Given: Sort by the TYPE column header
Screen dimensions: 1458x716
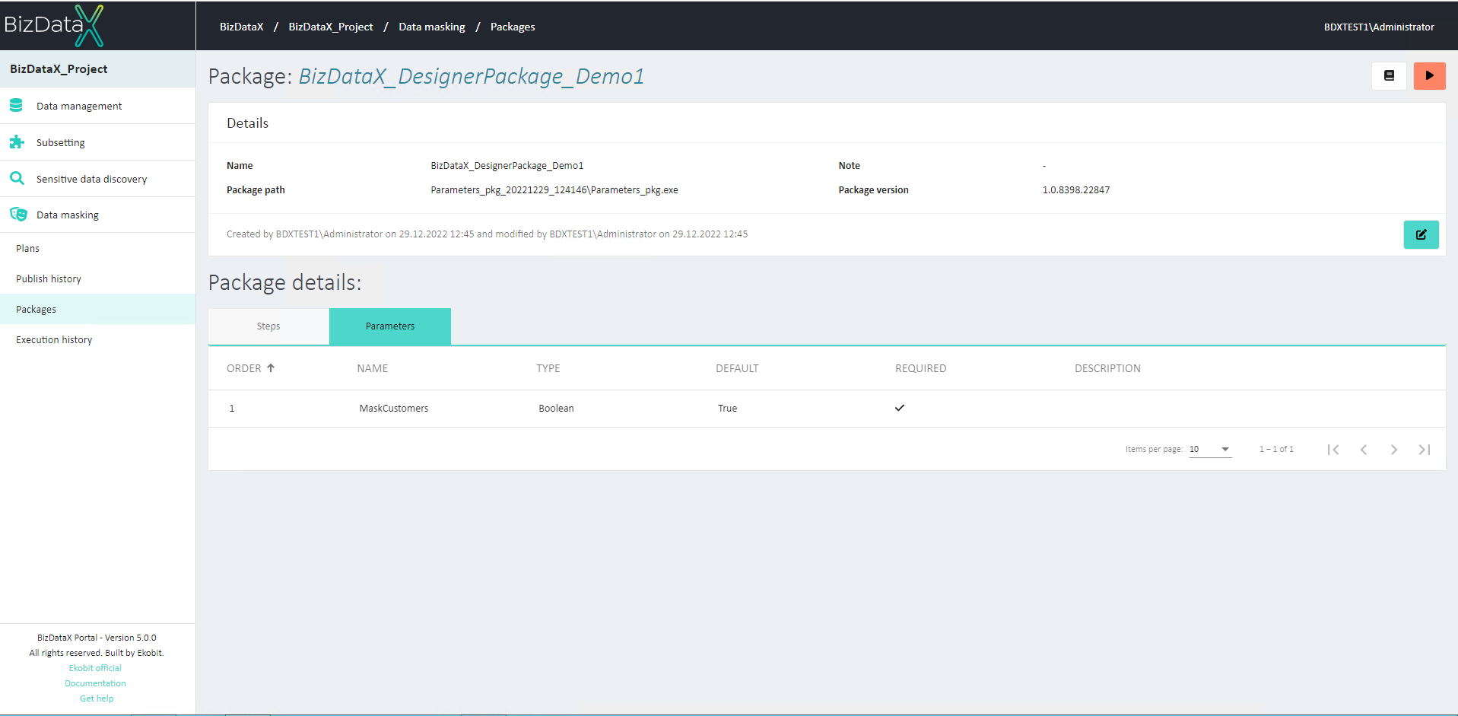Looking at the screenshot, I should (548, 368).
